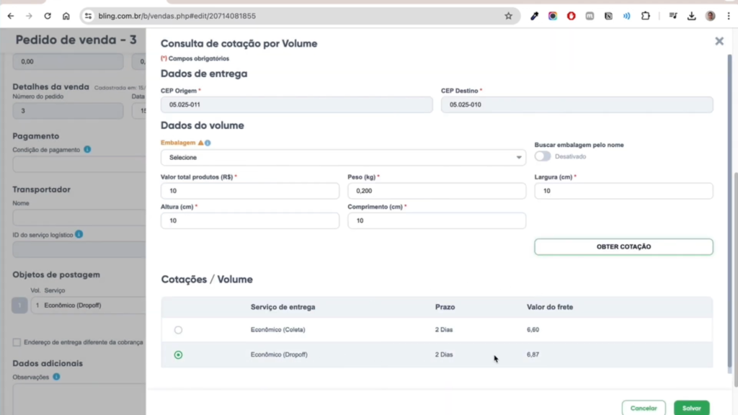Click the Transportador Nome field
The image size is (738, 415).
(79, 218)
